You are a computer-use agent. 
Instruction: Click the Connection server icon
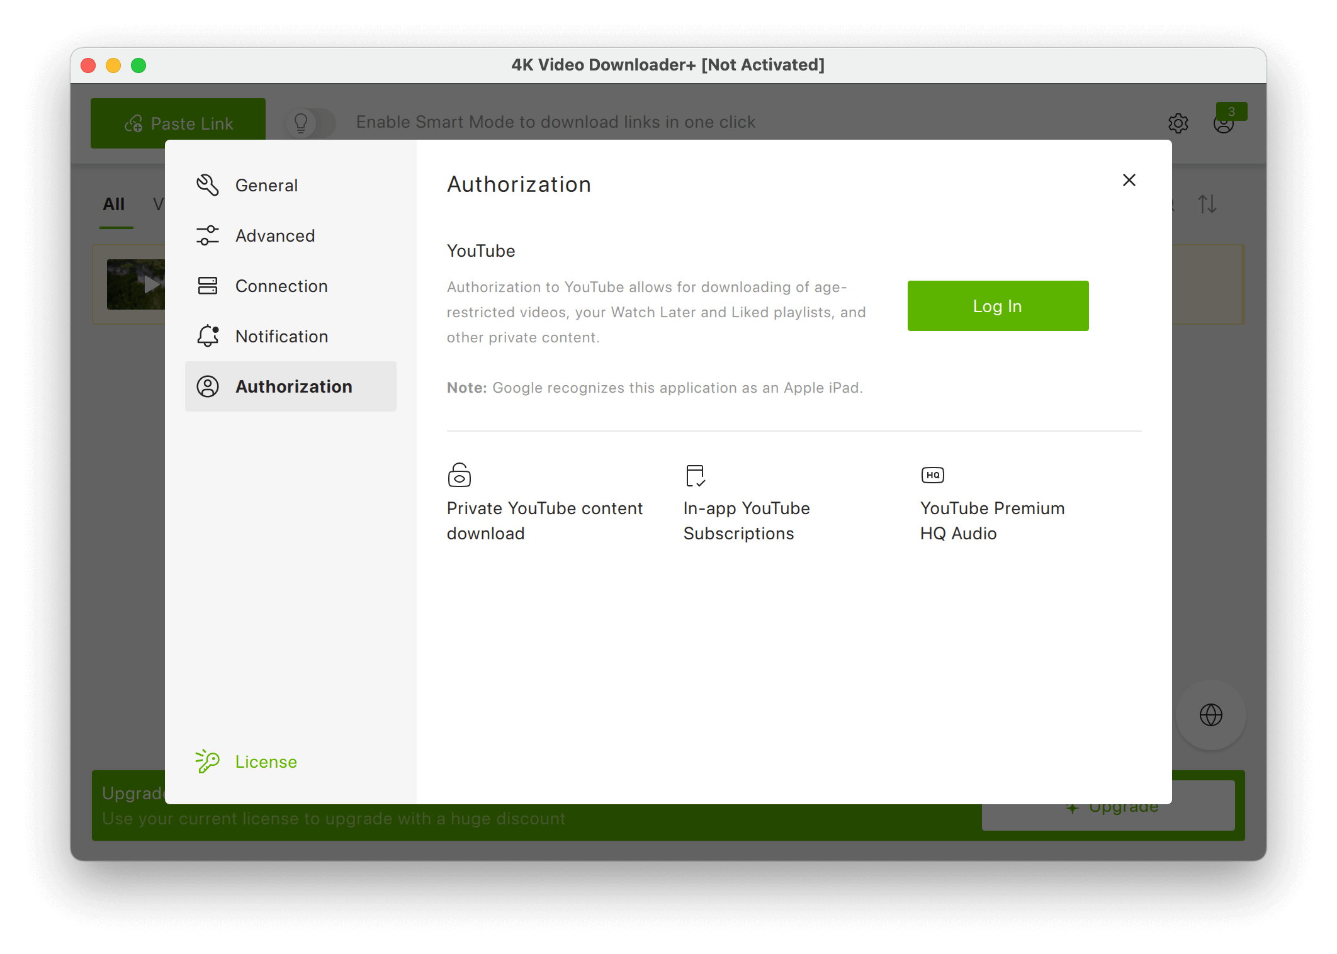[x=208, y=286]
